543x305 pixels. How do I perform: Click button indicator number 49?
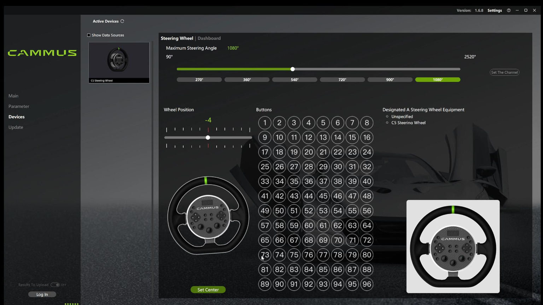tap(265, 211)
